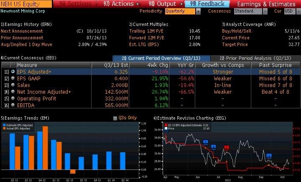Click the Periodicity Quarterly field
301x182 pixels.
point(180,11)
